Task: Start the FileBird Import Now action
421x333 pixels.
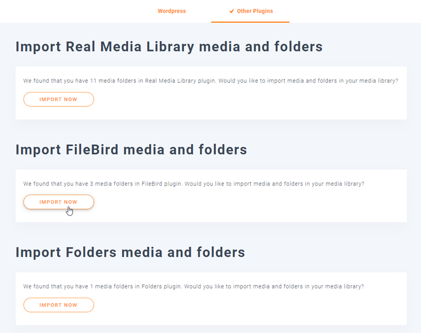Action: pos(59,202)
